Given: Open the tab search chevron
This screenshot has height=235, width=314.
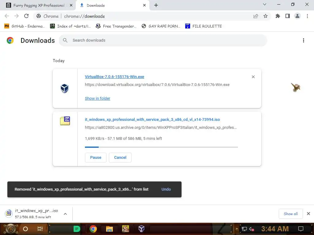Looking at the screenshot, I should point(265,4).
